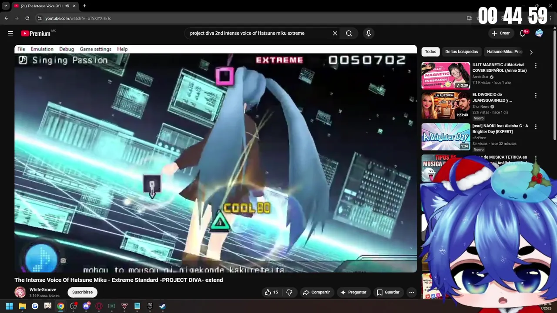Open the Shur News channel link

[x=481, y=107]
